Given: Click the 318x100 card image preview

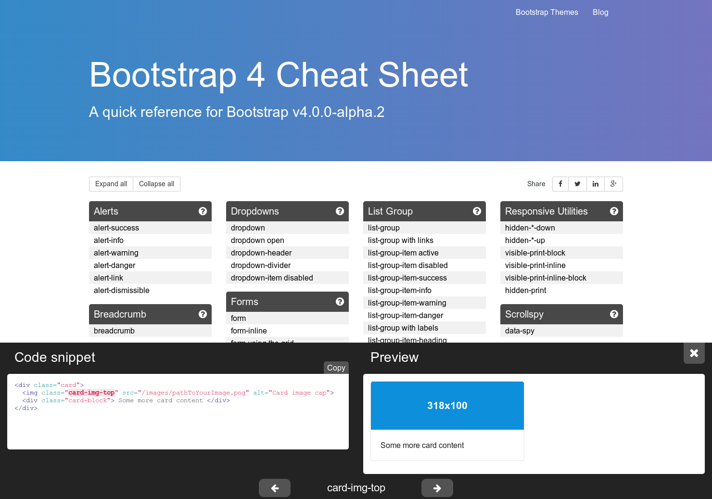Looking at the screenshot, I should tap(447, 406).
